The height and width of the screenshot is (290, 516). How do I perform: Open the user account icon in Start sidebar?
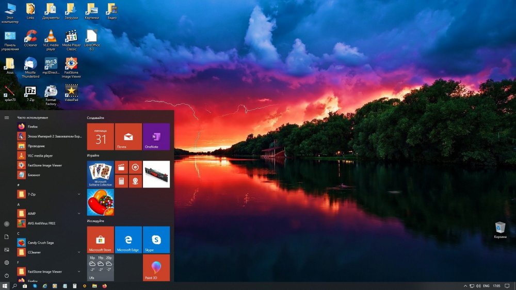pos(7,224)
